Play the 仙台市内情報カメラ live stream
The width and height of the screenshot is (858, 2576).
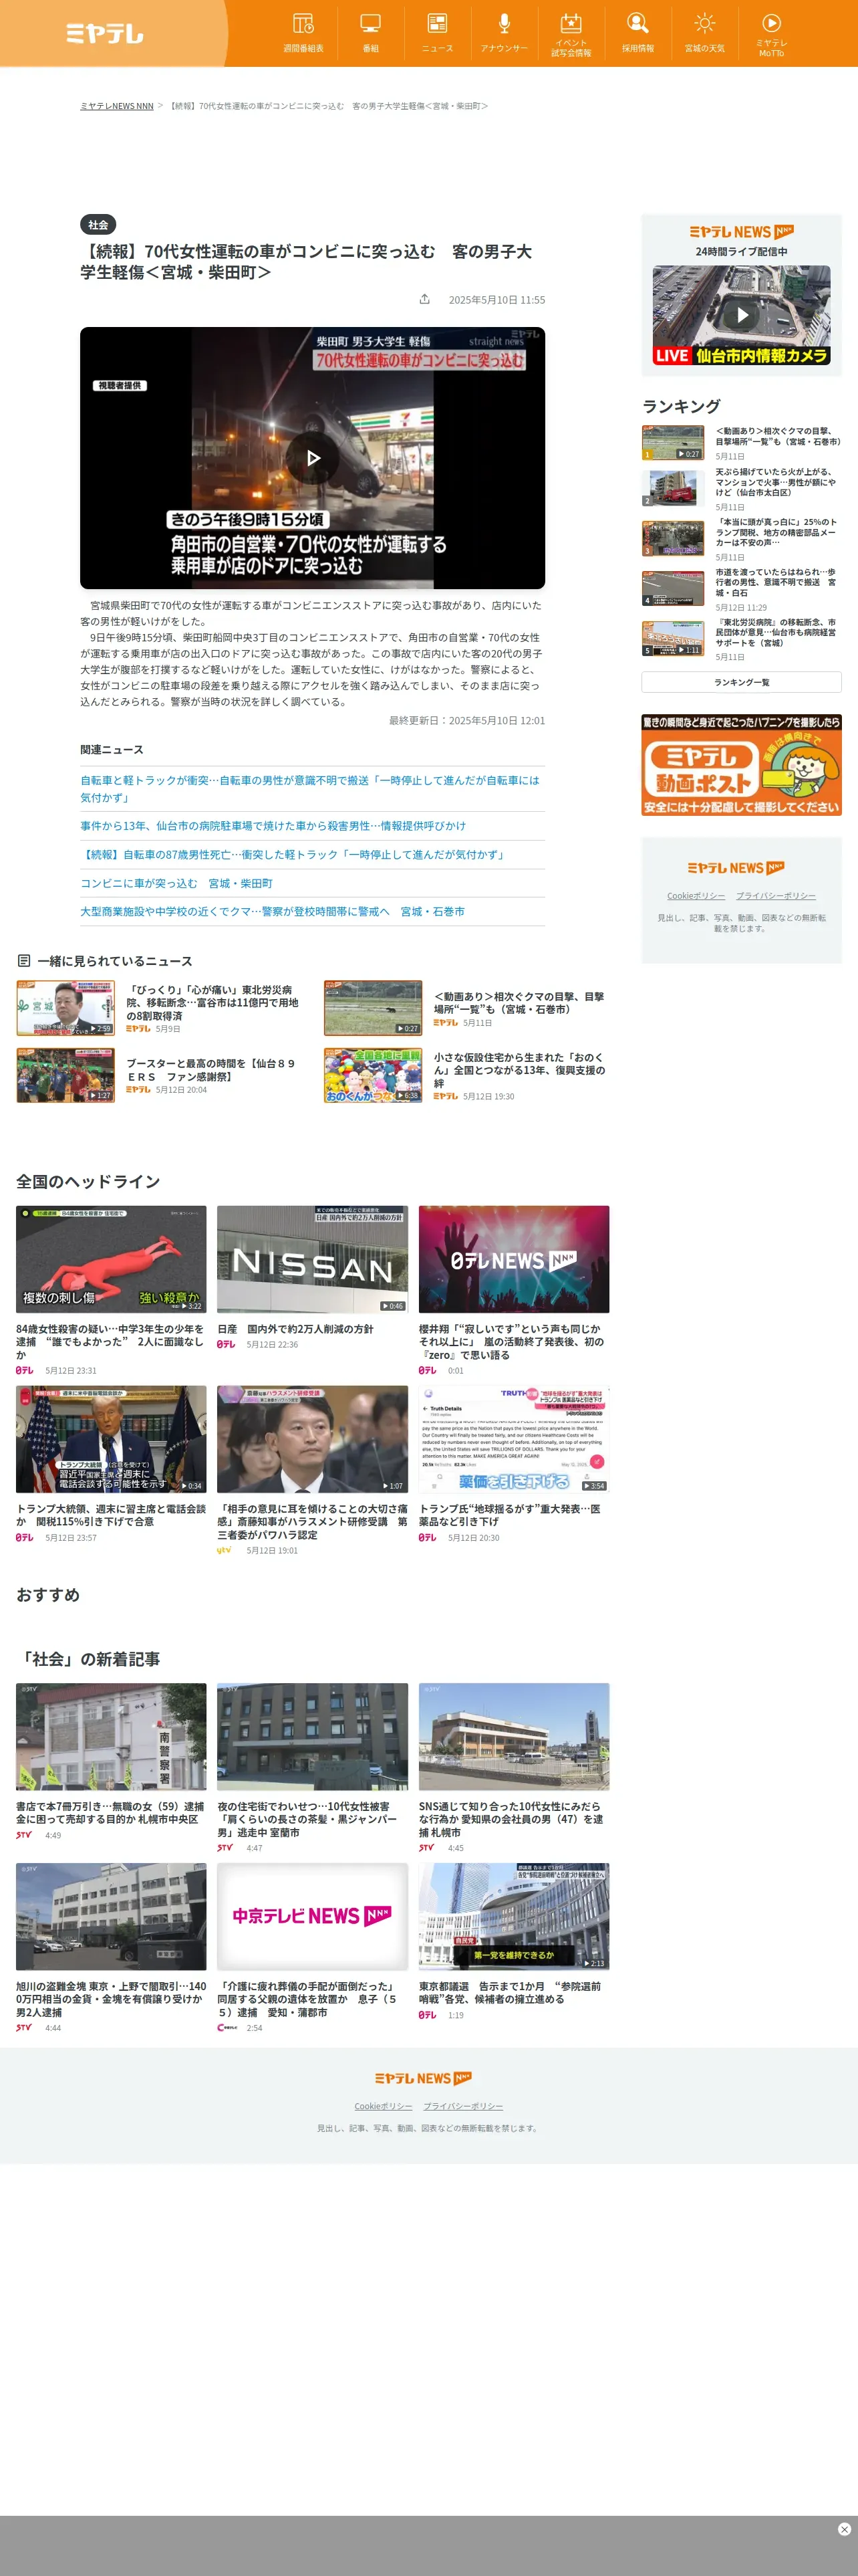(x=741, y=314)
